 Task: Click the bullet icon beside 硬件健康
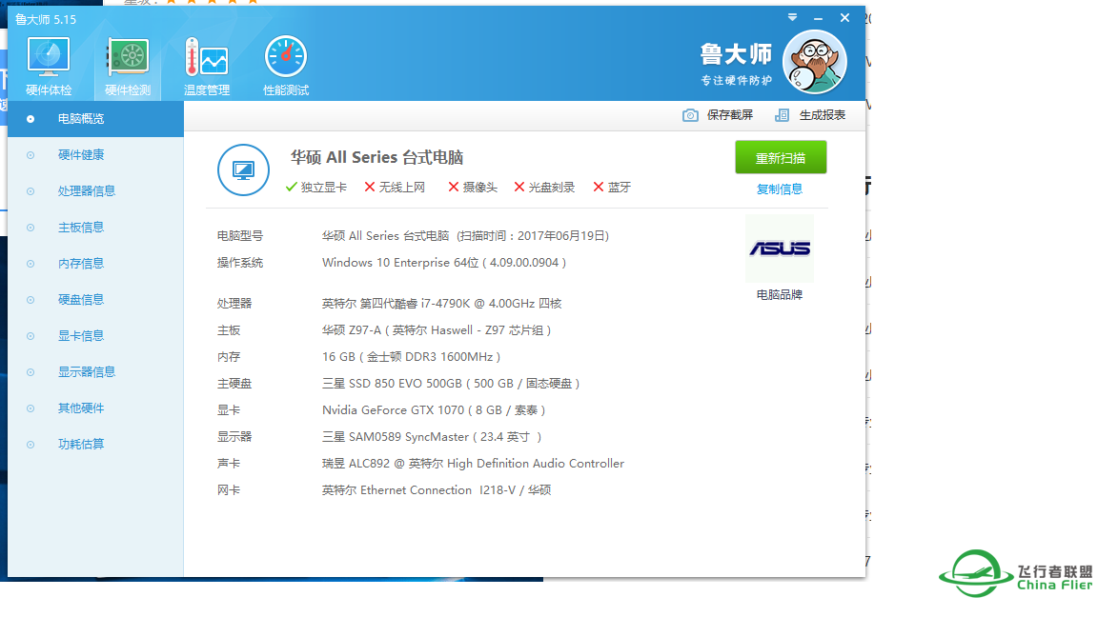click(30, 155)
